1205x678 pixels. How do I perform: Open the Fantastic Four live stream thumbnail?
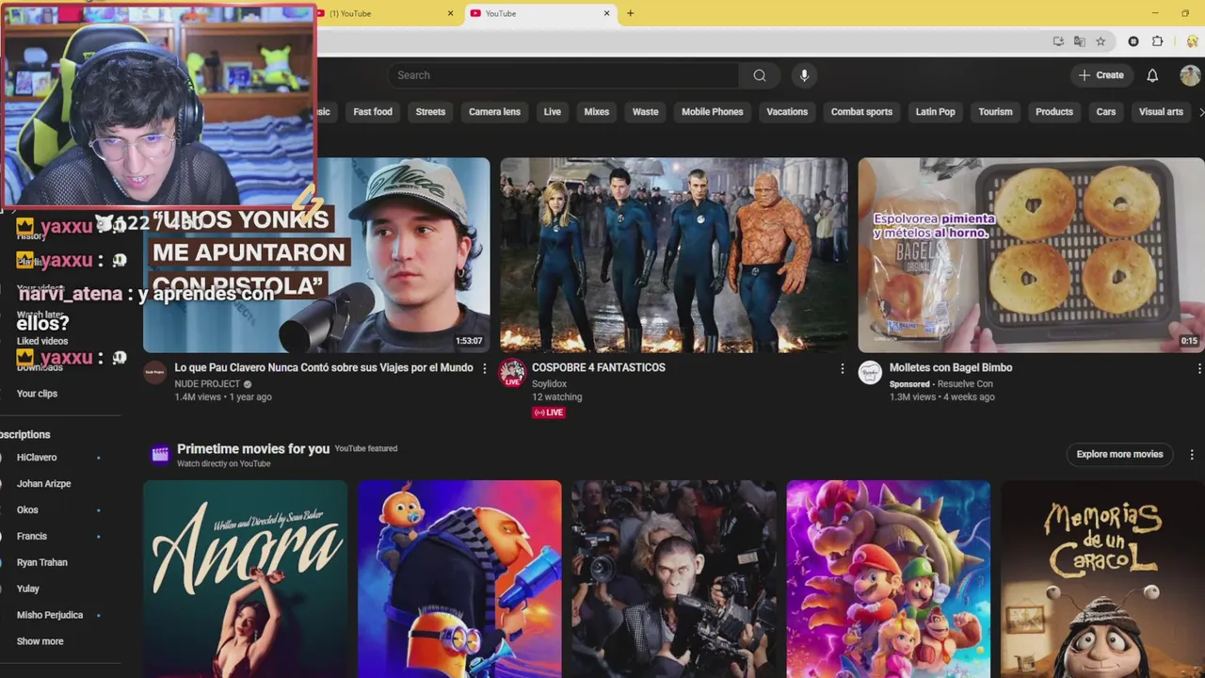(x=674, y=255)
